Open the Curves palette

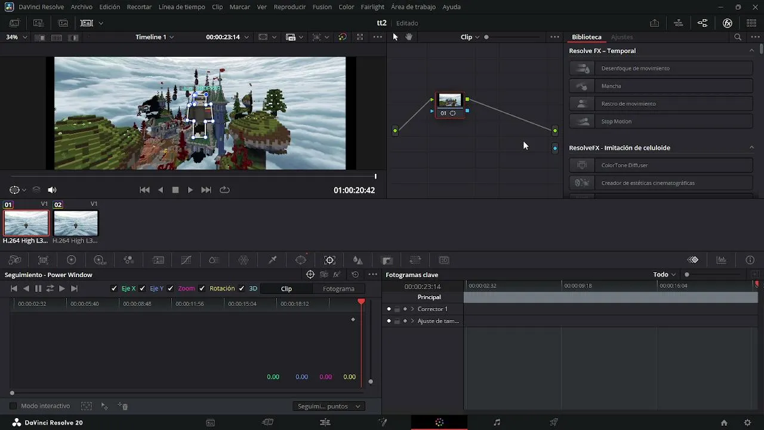[186, 260]
